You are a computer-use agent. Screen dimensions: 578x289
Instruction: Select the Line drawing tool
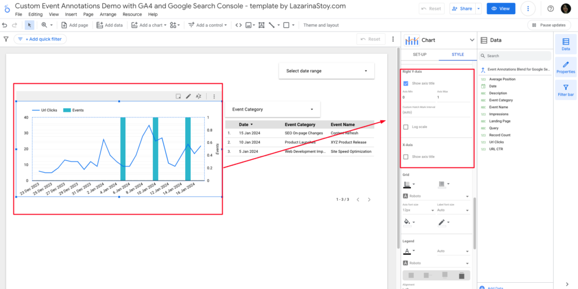(x=272, y=25)
